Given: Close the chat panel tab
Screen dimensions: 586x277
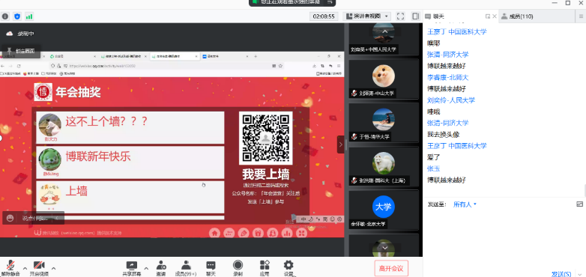Looking at the screenshot, I should click(494, 16).
